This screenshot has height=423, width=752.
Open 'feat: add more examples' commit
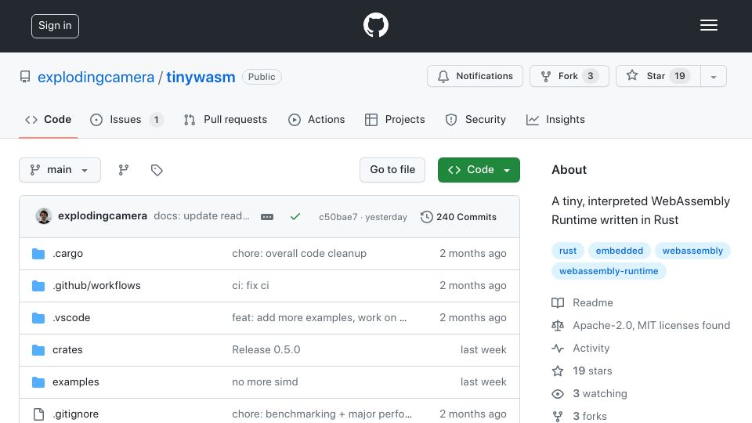point(320,317)
